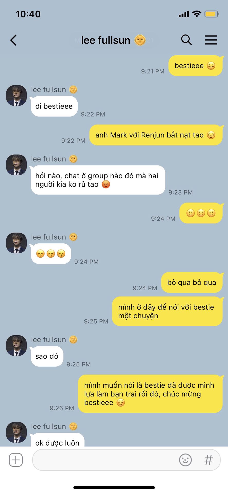This screenshot has height=494, width=228.
Task: Open lee fullsun's avatar beside 'ơi bestieee'
Action: [x=16, y=96]
